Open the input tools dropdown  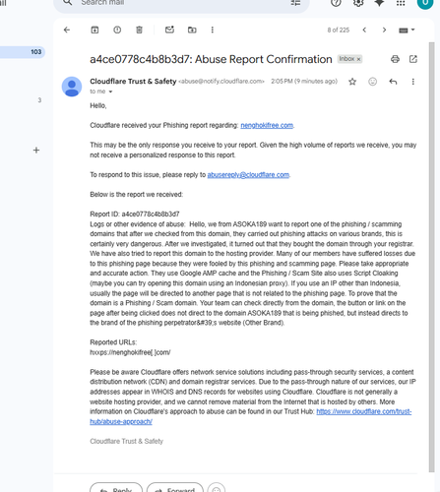[x=407, y=30]
